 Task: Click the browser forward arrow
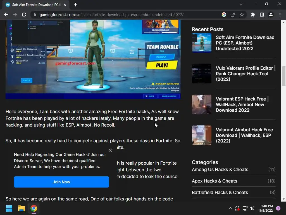tap(15, 15)
